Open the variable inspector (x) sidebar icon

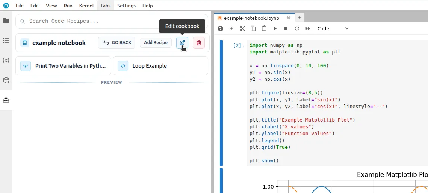point(6,60)
